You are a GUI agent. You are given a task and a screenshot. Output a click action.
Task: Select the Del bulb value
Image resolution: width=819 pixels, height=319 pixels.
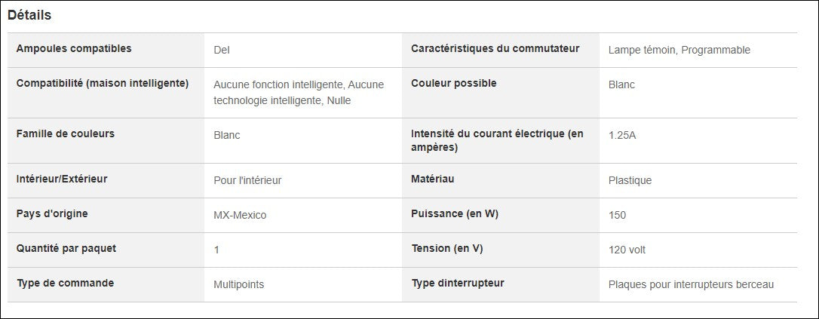222,51
